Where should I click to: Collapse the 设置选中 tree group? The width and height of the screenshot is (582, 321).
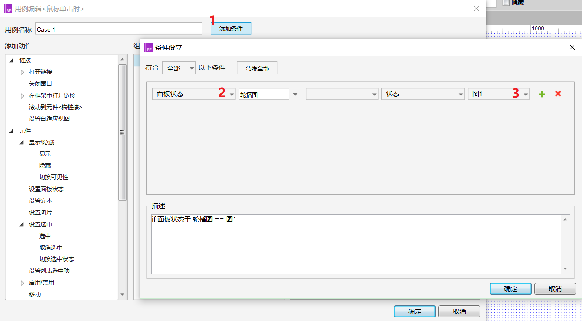click(21, 224)
